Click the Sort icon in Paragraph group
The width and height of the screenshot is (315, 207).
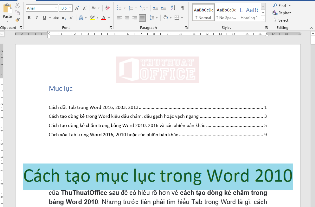(173, 8)
